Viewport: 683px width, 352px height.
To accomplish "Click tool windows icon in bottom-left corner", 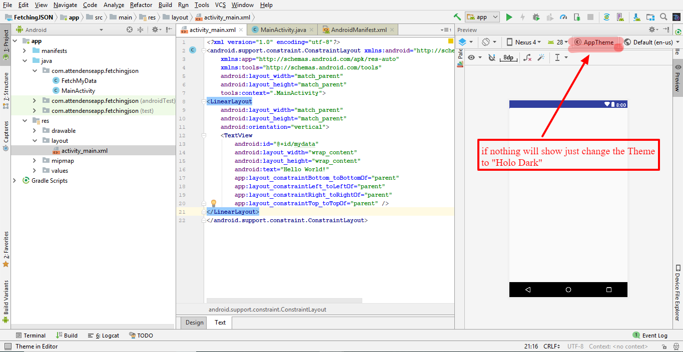I will 7,346.
